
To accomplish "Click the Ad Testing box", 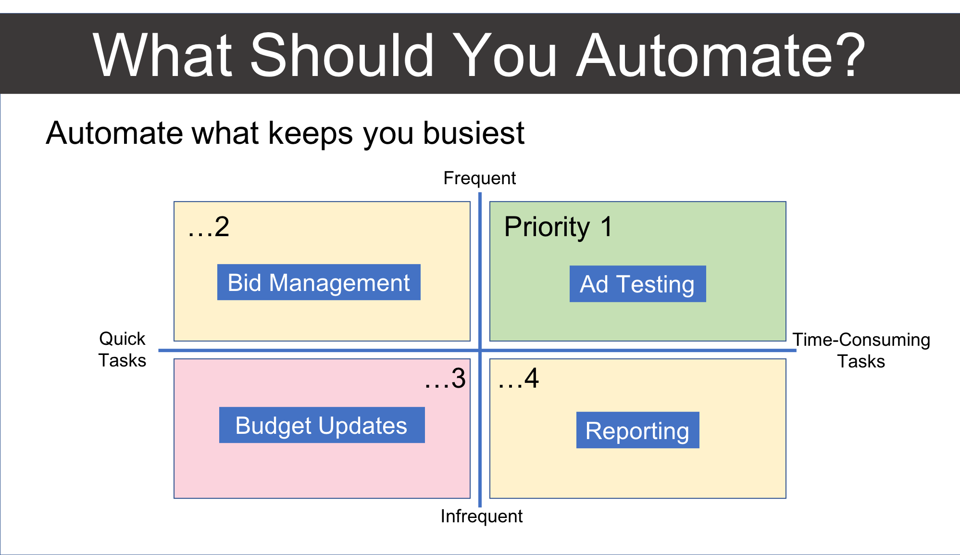I will [637, 284].
